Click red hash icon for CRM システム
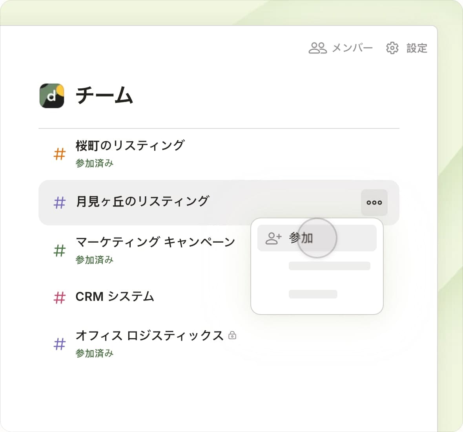The image size is (463, 432). (59, 297)
